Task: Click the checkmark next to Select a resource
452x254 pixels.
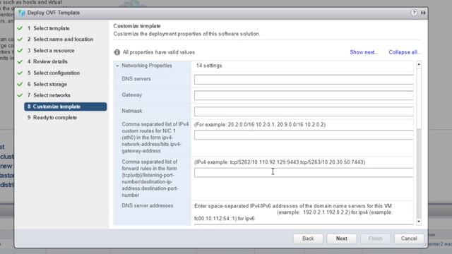Action: pyautogui.click(x=20, y=50)
